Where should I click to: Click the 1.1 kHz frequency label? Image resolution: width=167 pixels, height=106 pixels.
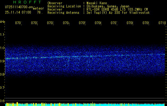point(2,34)
